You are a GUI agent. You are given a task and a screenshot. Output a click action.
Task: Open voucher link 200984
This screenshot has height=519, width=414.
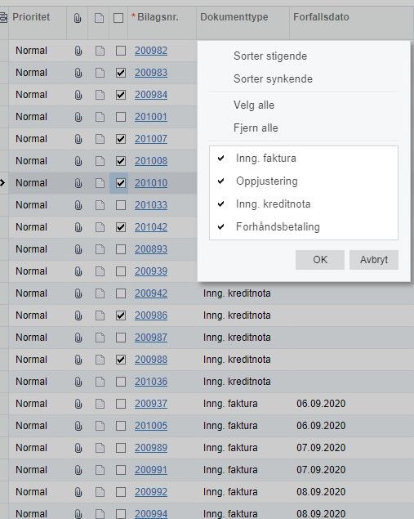[151, 95]
